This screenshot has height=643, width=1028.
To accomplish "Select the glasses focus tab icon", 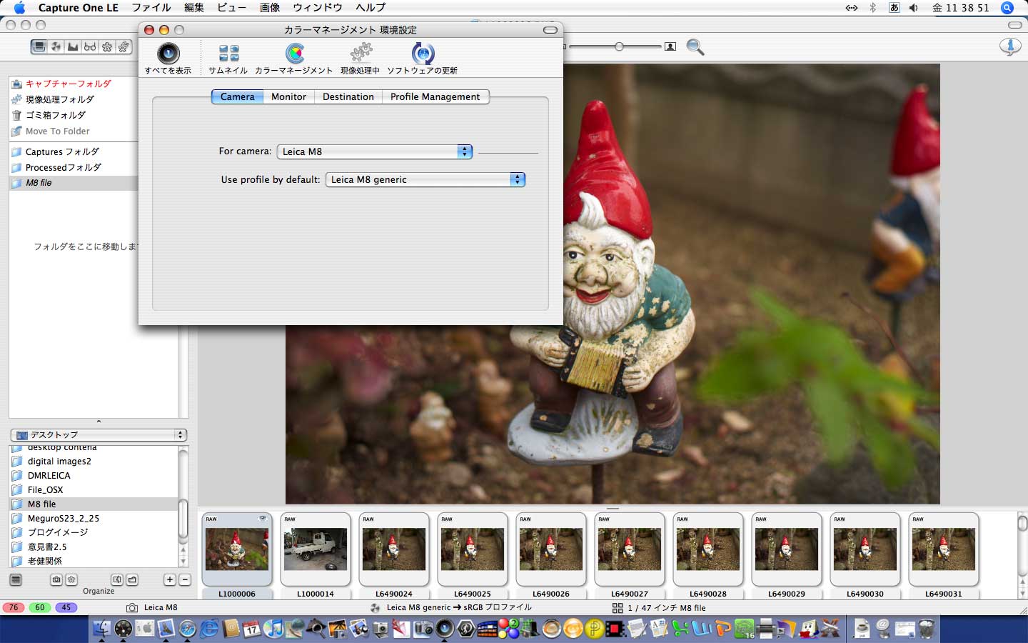I will coord(90,46).
